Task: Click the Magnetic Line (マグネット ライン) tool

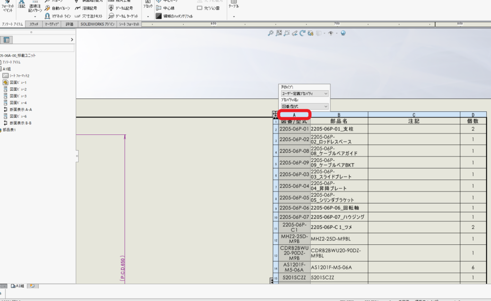Action: (57, 16)
